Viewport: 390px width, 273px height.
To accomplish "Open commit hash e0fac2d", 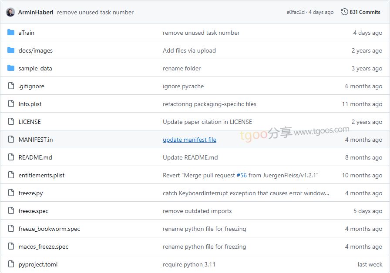I will coord(295,12).
